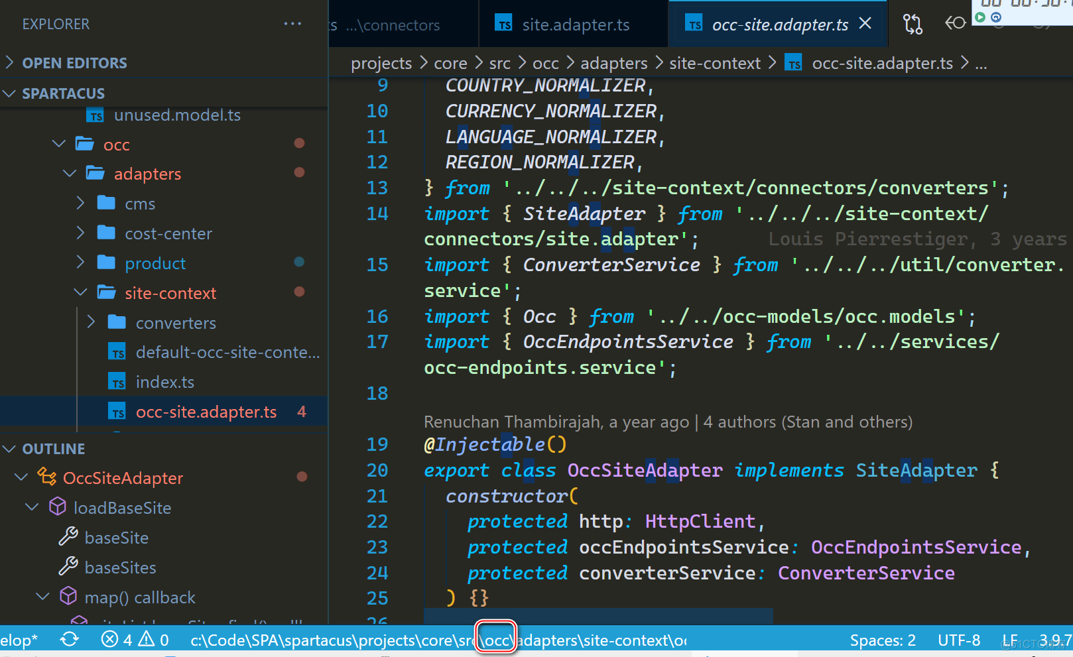Click map() callback cube icon
The image size is (1073, 657).
68,596
